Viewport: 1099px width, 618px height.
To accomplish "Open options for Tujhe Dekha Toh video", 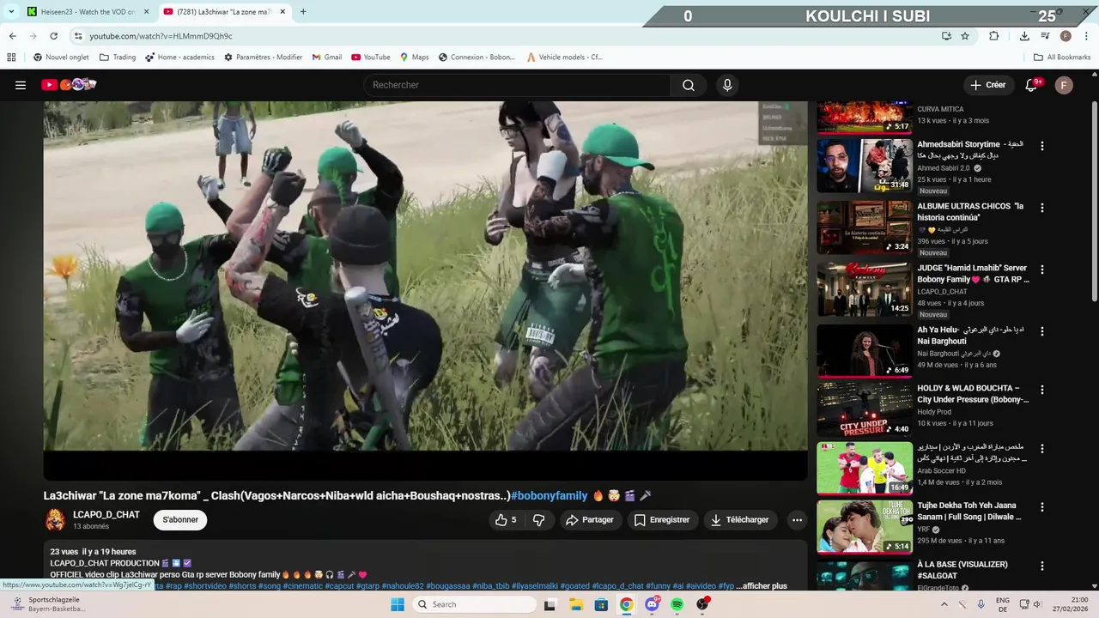I will (x=1042, y=507).
